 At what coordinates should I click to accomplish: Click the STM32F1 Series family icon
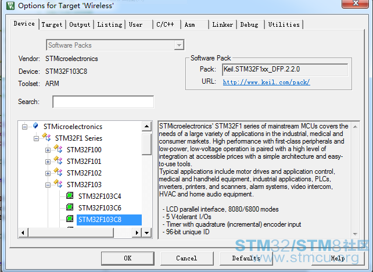tap(46, 137)
